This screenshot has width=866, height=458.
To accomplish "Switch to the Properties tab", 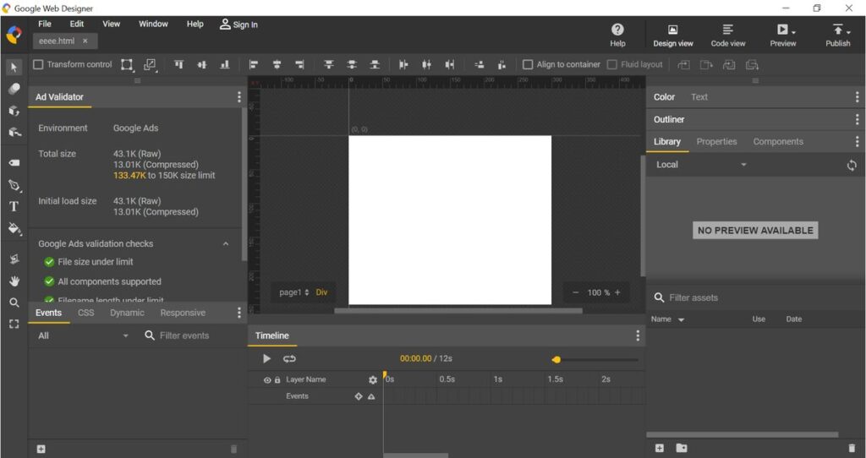I will click(x=716, y=142).
